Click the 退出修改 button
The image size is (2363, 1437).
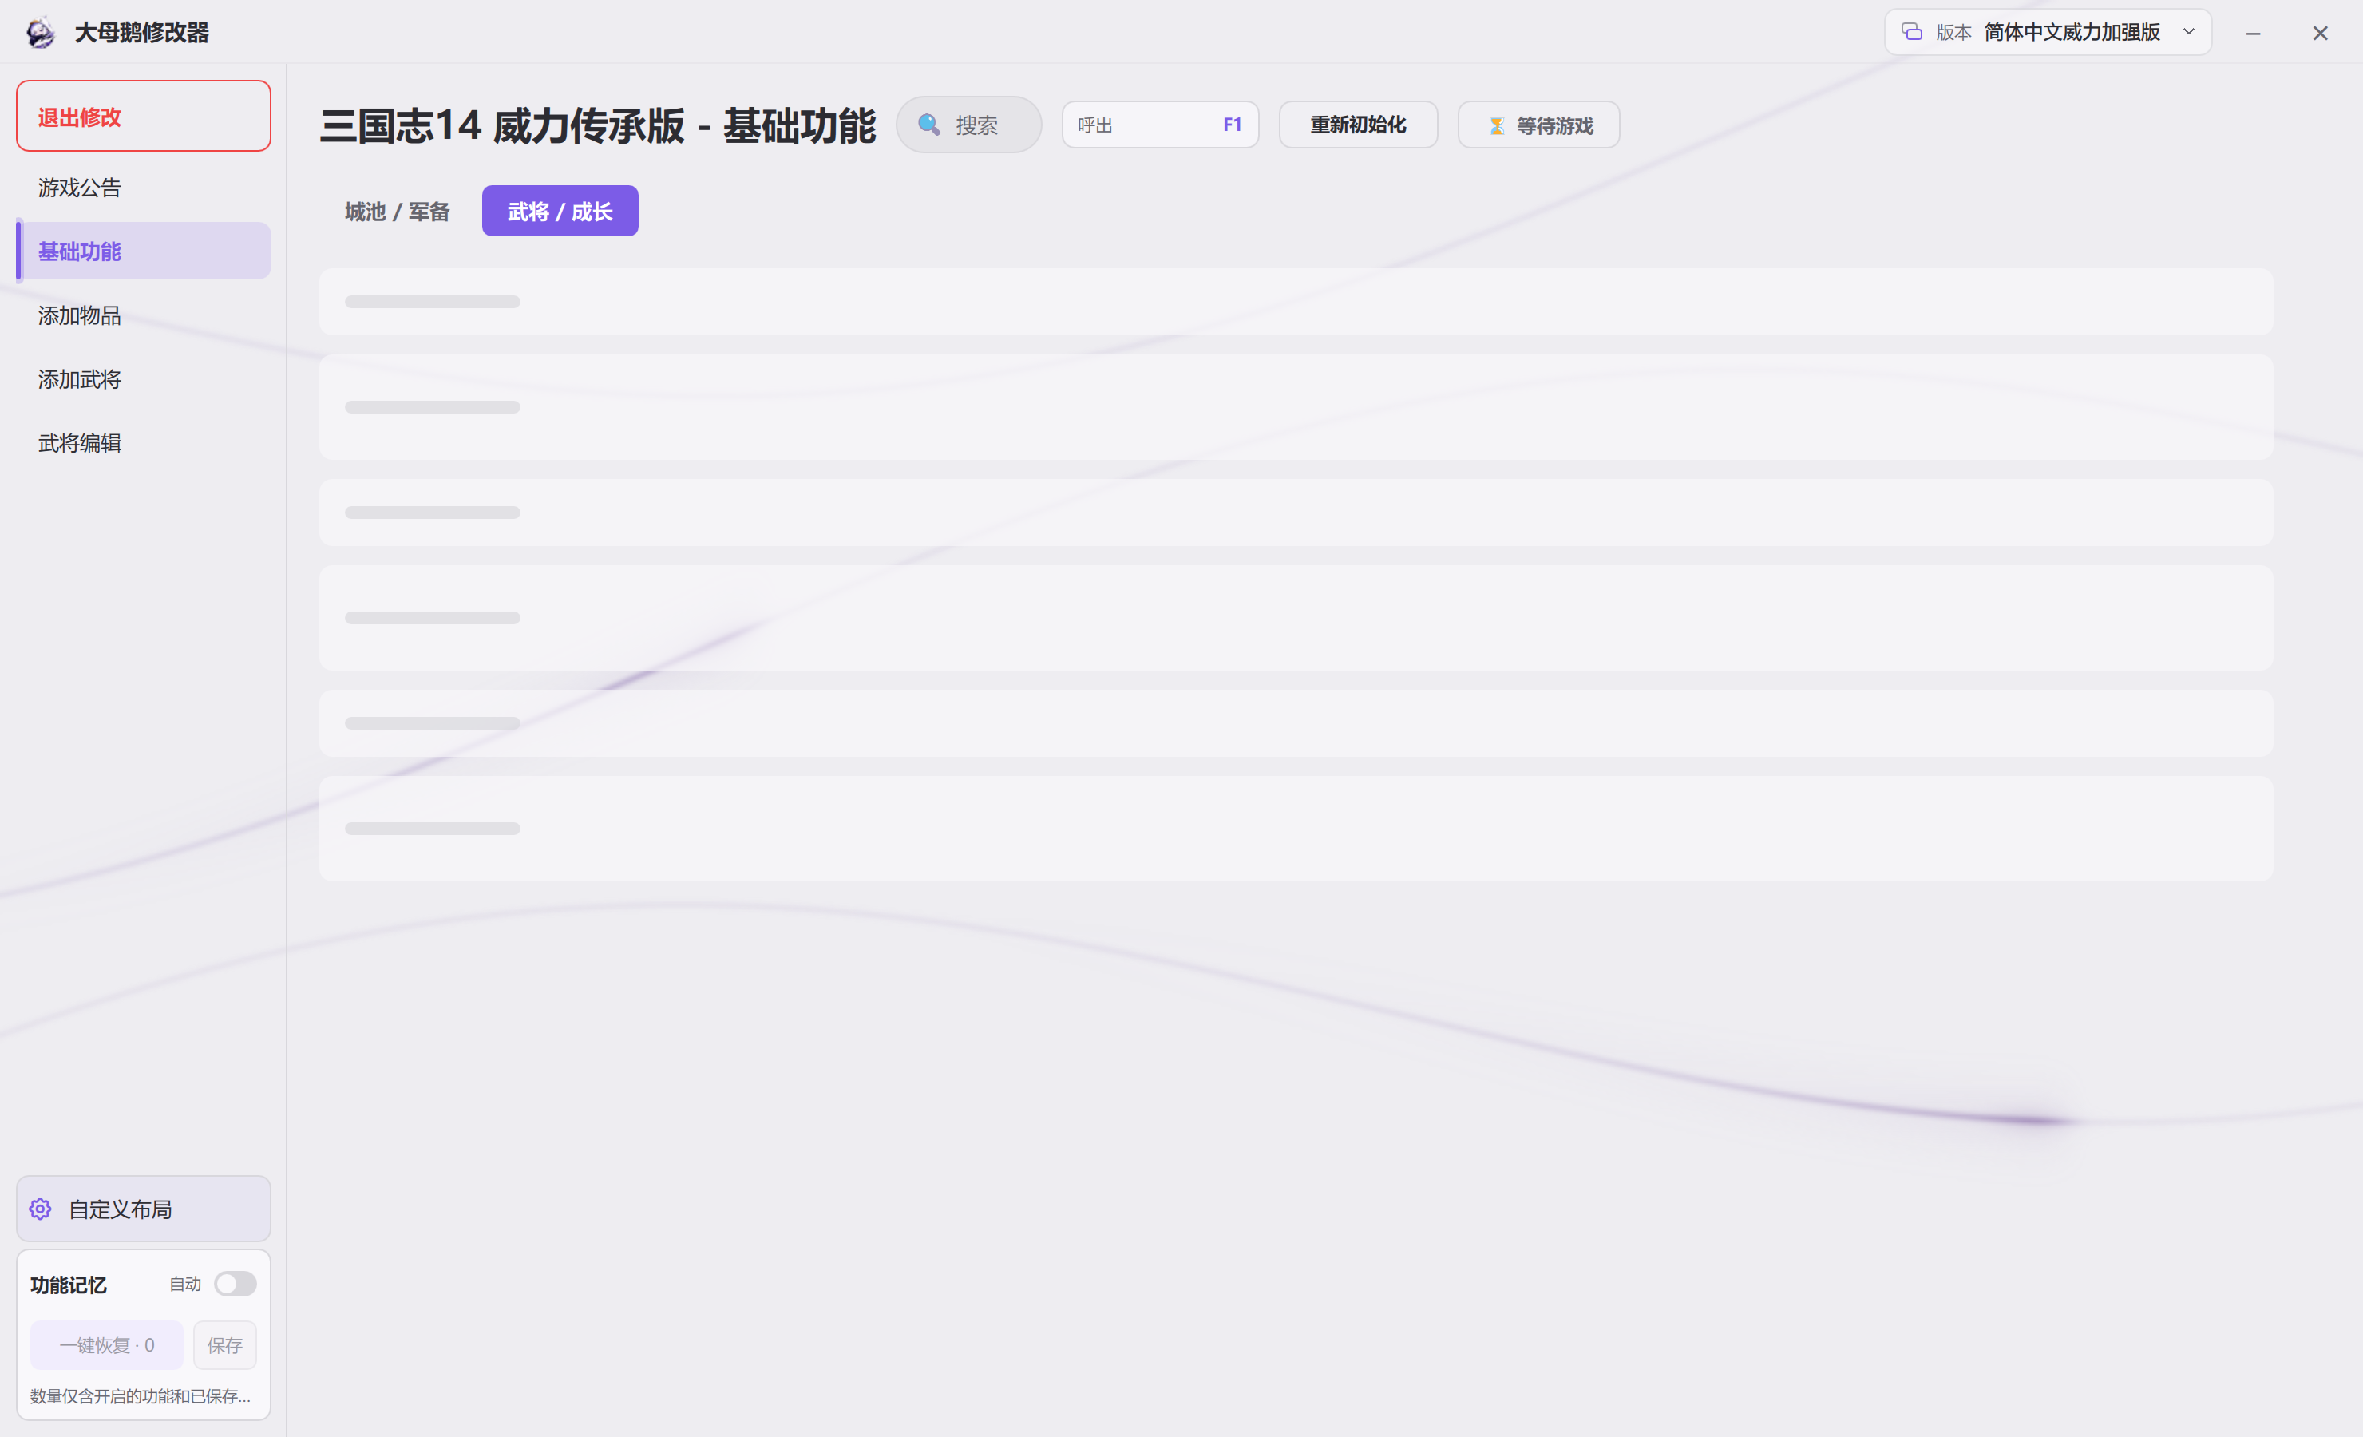point(144,116)
